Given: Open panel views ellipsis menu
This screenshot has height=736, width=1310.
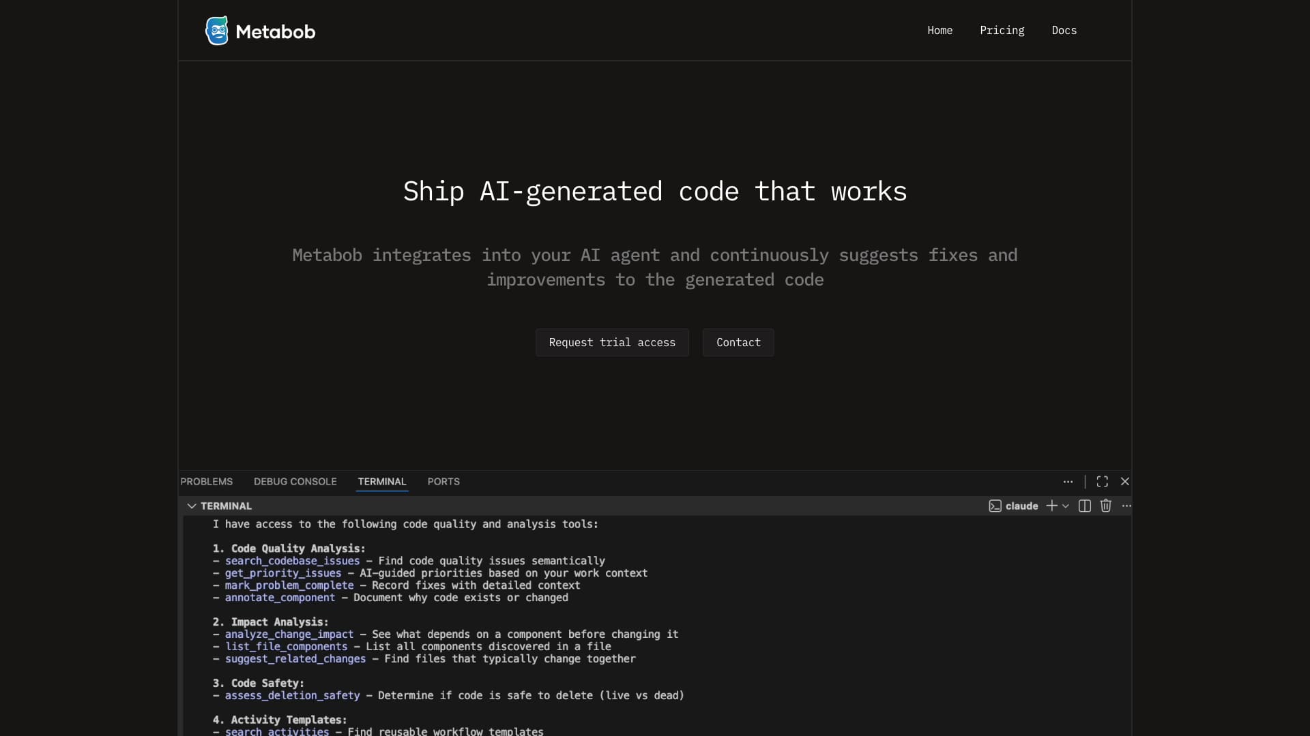Looking at the screenshot, I should [x=1068, y=481].
